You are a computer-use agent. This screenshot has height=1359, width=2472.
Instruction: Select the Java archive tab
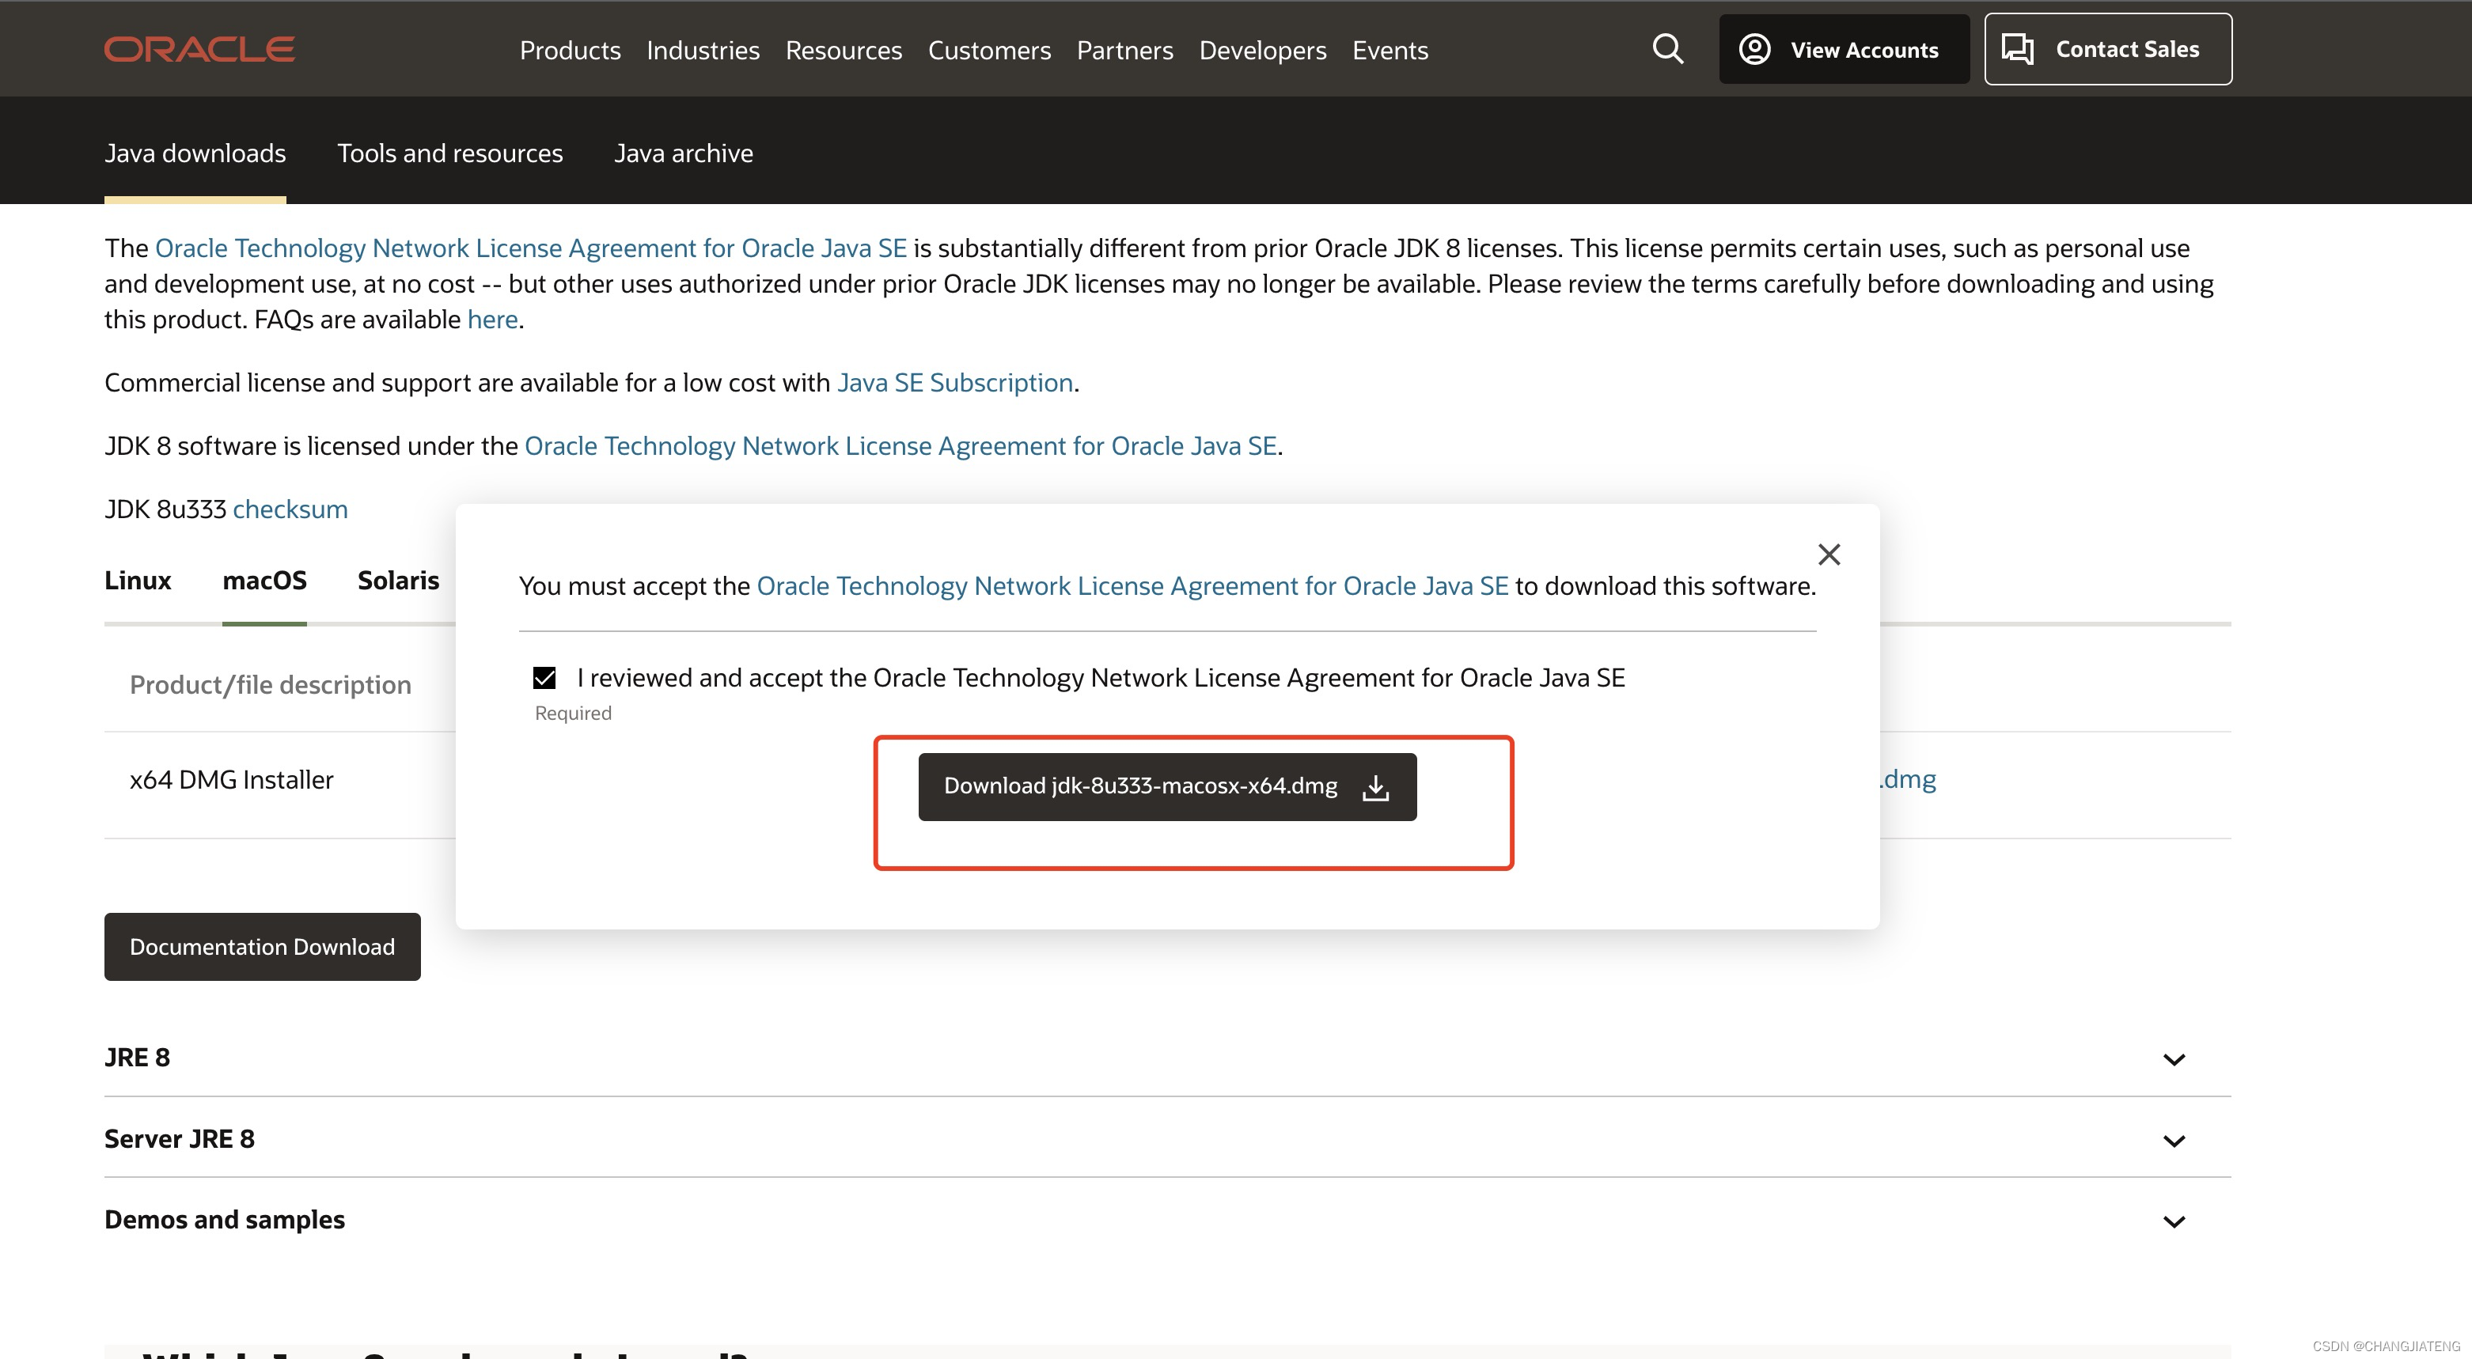[683, 153]
